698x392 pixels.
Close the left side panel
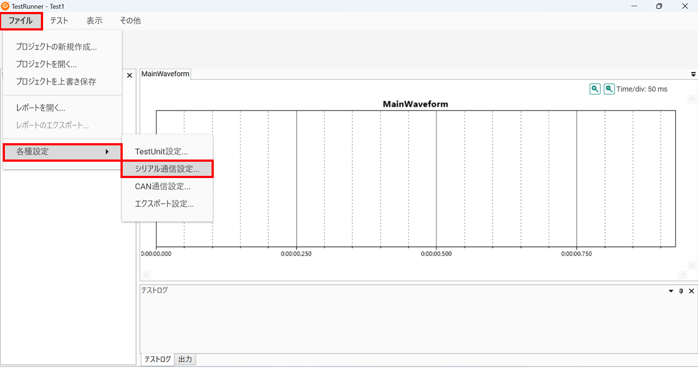129,76
